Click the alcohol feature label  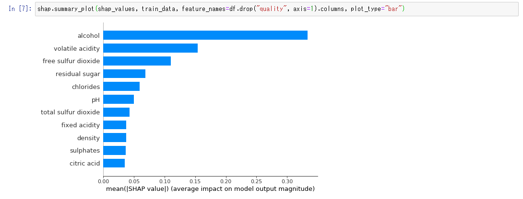click(89, 36)
